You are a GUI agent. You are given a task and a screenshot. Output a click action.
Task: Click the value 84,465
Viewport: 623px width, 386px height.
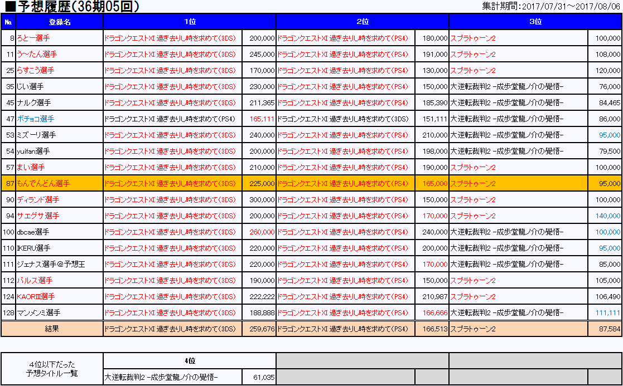point(610,102)
